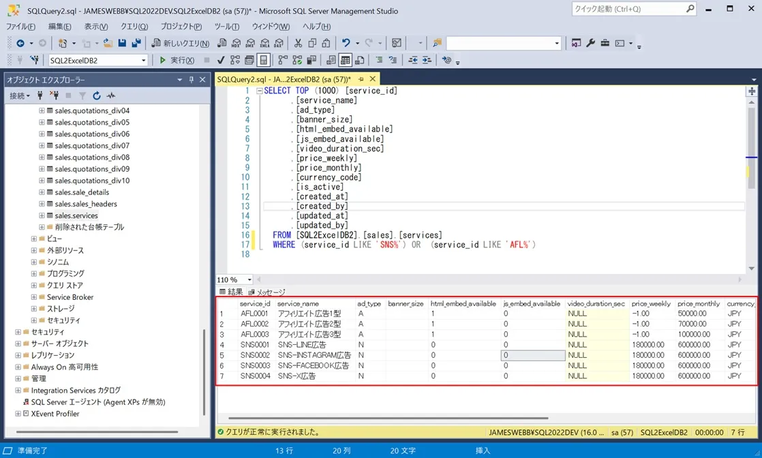Viewport: 762px width, 458px height.
Task: Click the Open File folder icon
Action: coord(108,43)
